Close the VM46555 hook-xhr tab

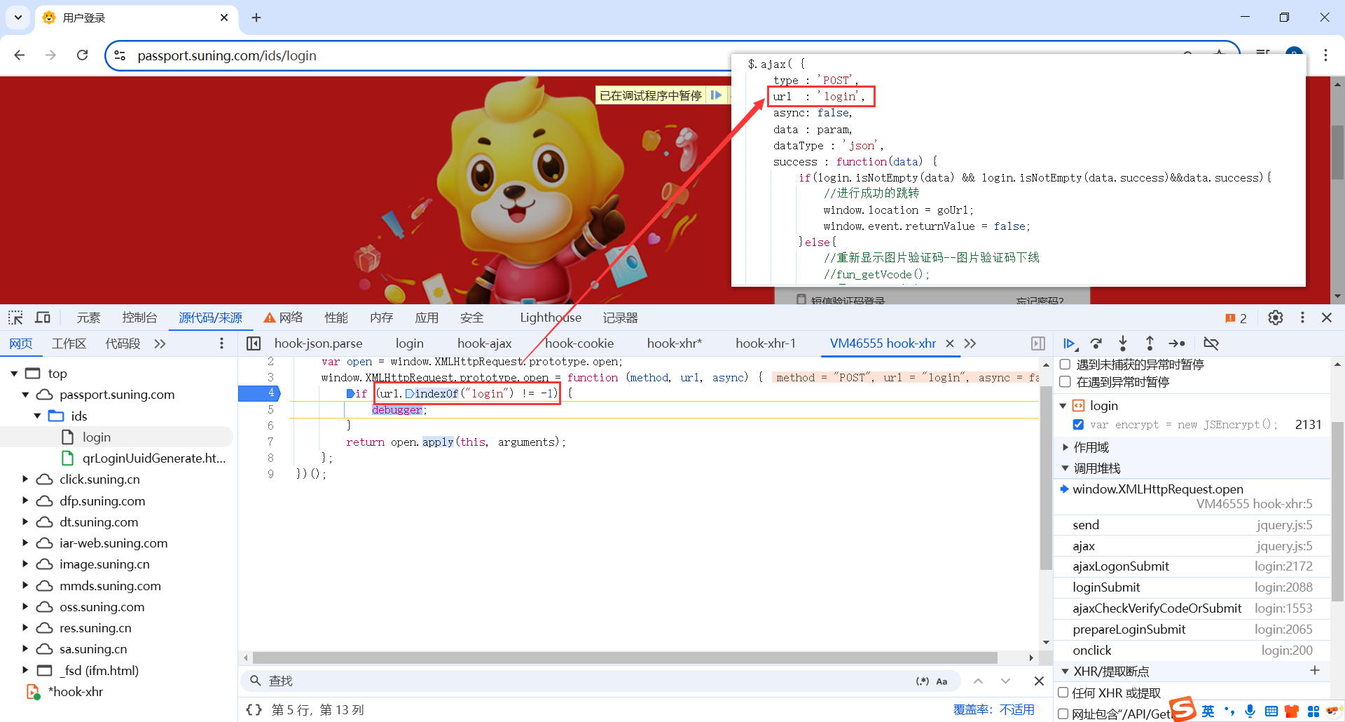pos(950,343)
